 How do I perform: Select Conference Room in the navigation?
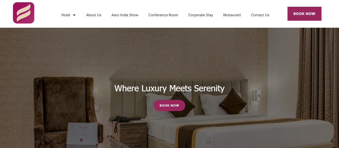(x=163, y=15)
